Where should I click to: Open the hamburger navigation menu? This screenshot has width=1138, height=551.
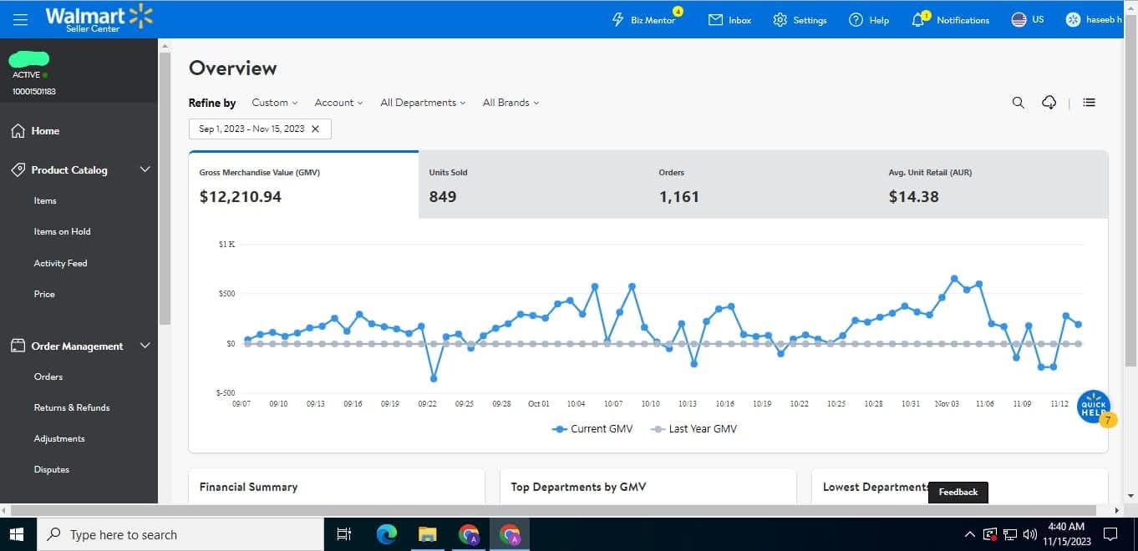[20, 19]
